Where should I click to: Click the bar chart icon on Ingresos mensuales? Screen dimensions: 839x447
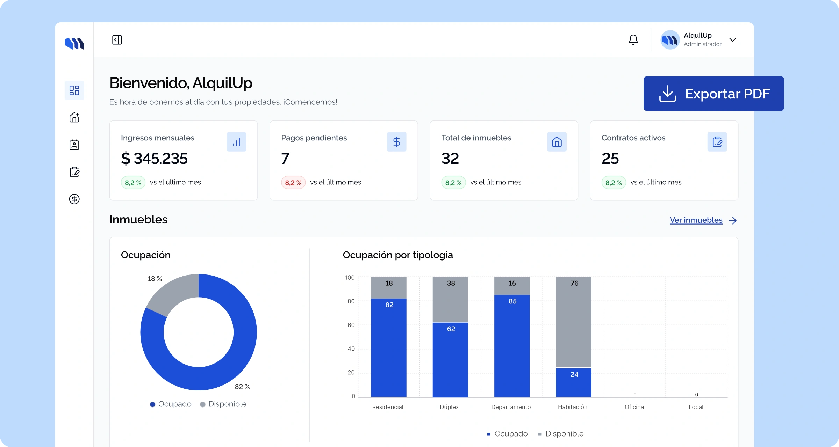tap(237, 141)
